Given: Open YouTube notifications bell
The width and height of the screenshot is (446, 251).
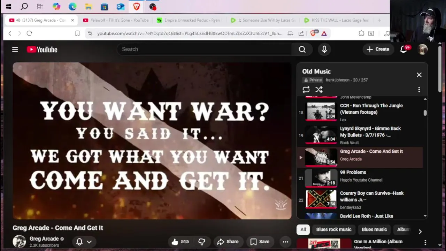Looking at the screenshot, I should coord(404,49).
